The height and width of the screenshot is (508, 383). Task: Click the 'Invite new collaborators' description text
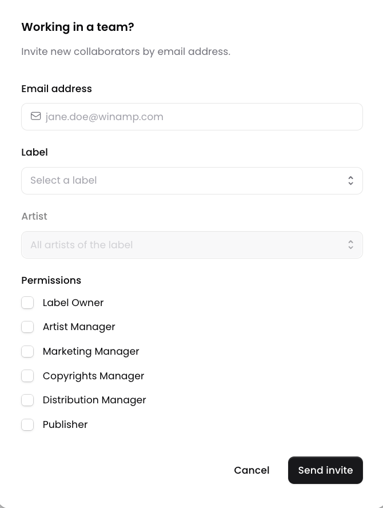click(x=126, y=51)
